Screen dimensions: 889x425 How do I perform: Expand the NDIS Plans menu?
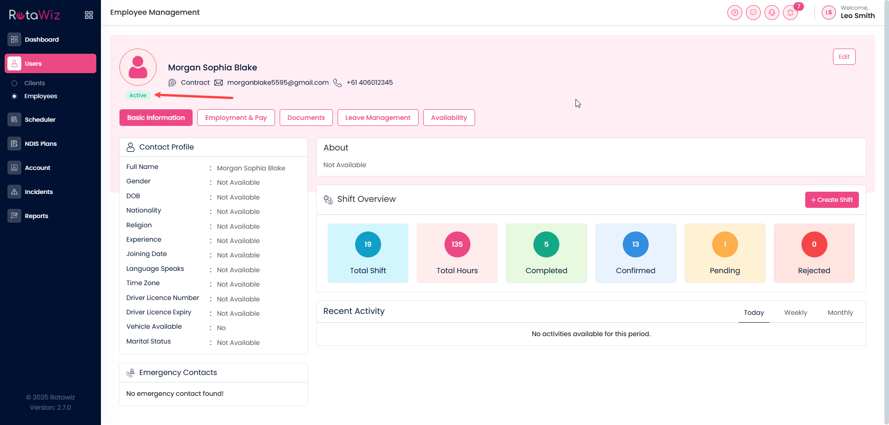[x=41, y=144]
